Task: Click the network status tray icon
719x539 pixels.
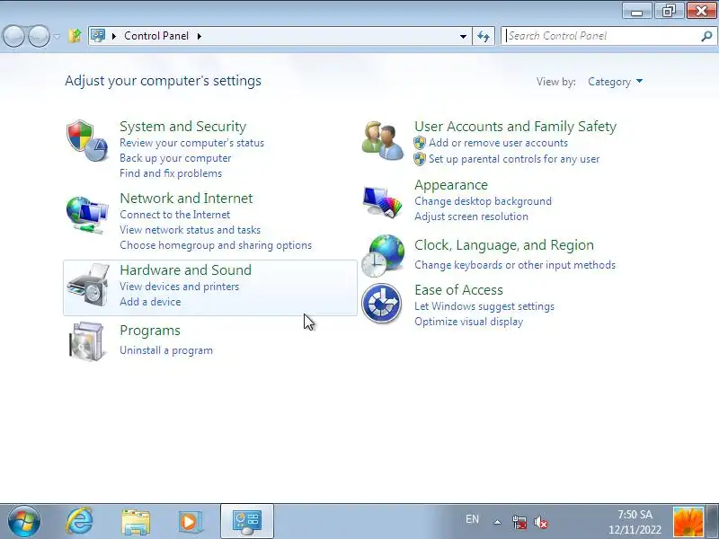Action: tap(519, 522)
